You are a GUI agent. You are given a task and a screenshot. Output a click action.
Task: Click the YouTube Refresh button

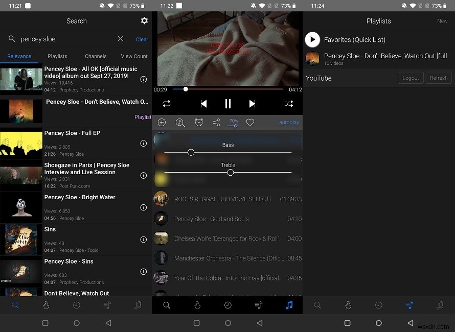point(439,78)
